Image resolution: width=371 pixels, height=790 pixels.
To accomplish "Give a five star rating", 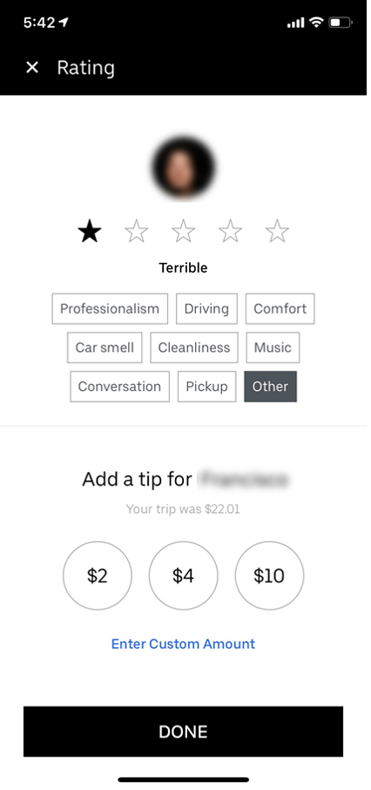I will 277,232.
